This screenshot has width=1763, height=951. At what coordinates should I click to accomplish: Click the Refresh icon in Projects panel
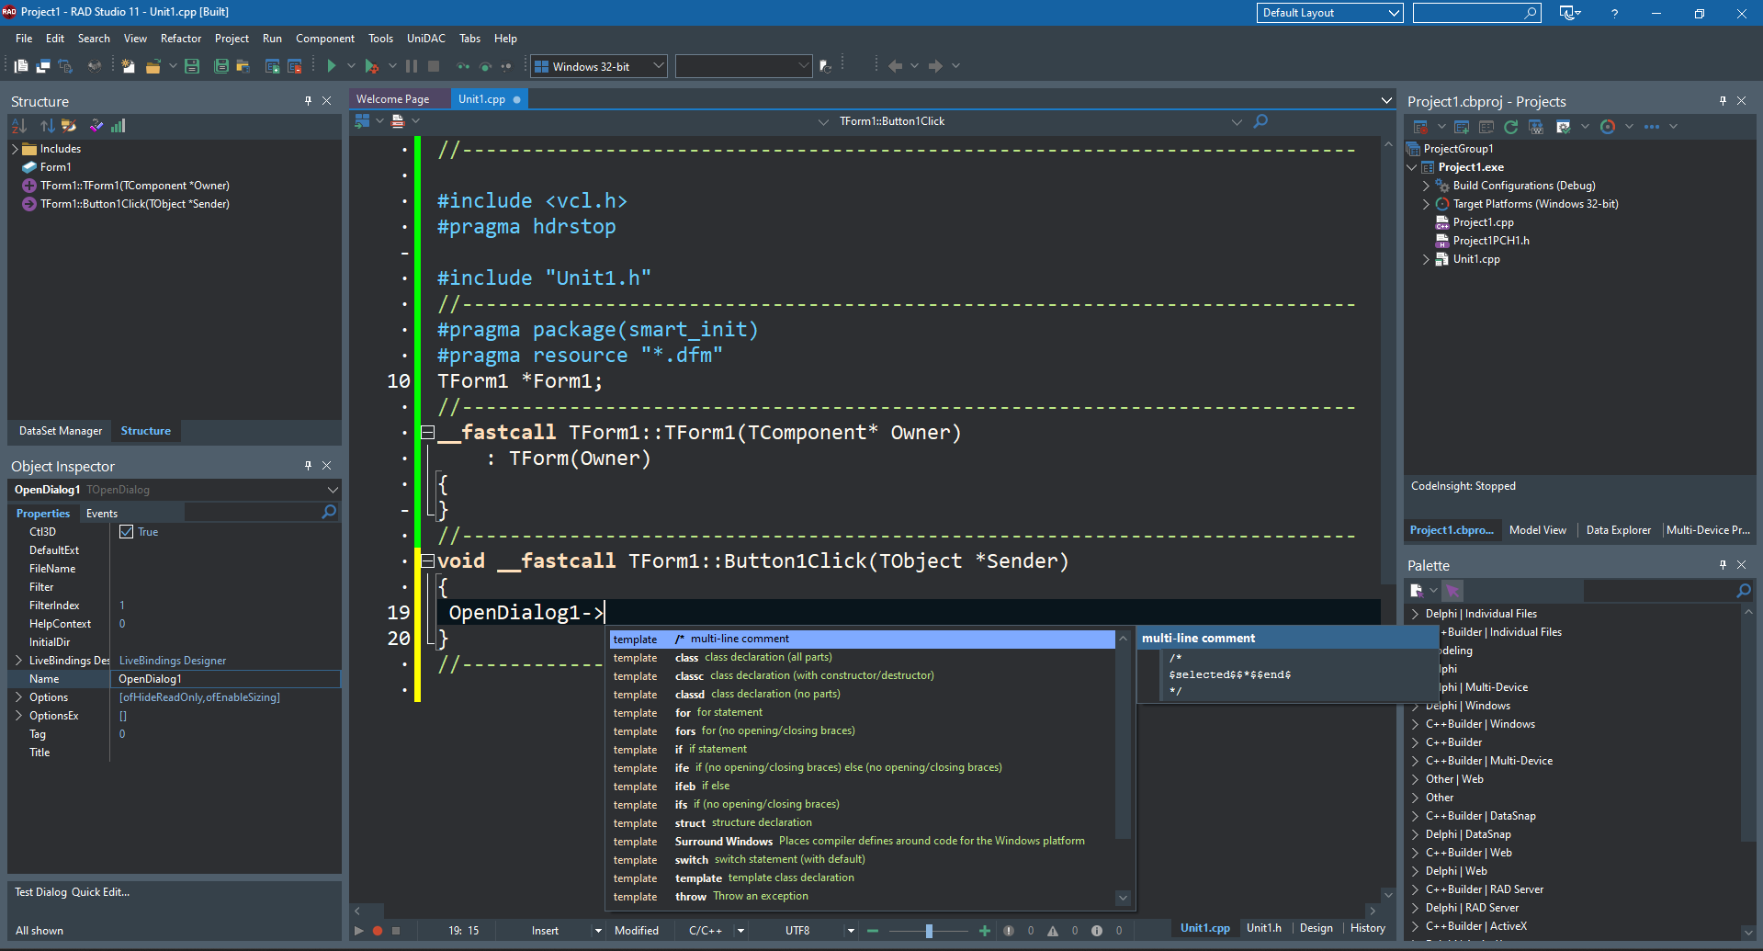point(1510,127)
